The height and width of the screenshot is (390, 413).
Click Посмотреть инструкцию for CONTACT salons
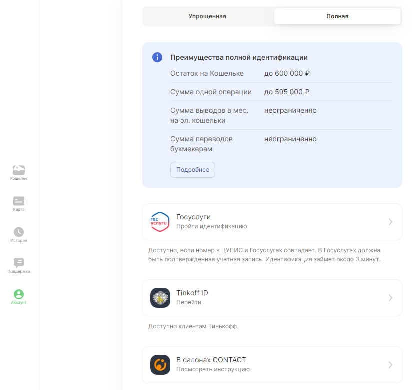213,369
